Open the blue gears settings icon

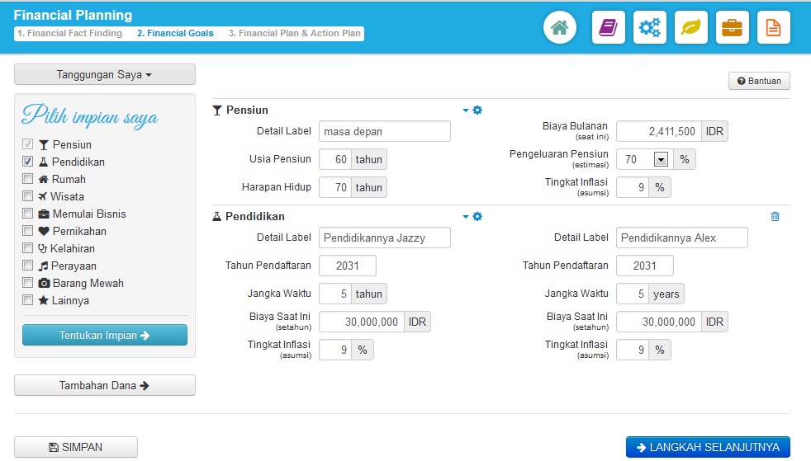650,28
